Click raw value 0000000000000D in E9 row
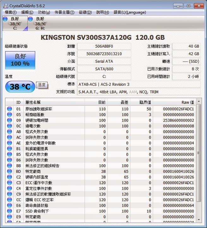Screen dimensions: 207x228 [x=179, y=217]
